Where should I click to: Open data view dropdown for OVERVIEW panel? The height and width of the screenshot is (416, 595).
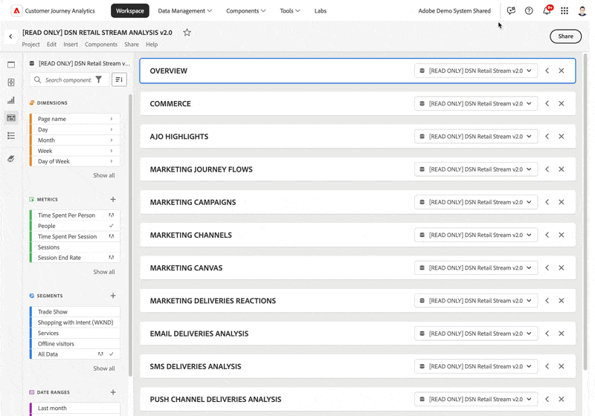[476, 71]
